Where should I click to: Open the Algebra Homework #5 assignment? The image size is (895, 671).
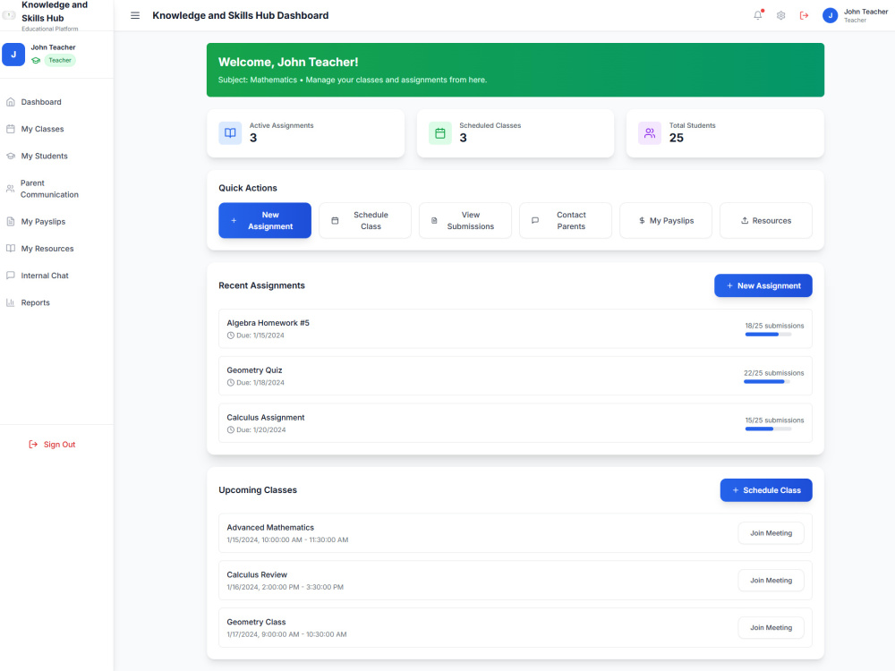[516, 328]
